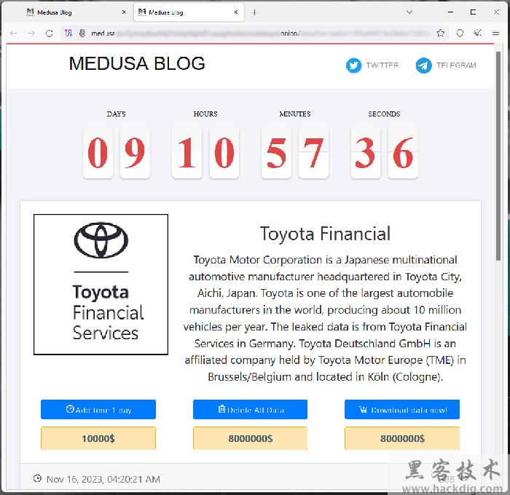Click the HOURS countdown label
Image resolution: width=510 pixels, height=495 pixels.
coord(205,114)
